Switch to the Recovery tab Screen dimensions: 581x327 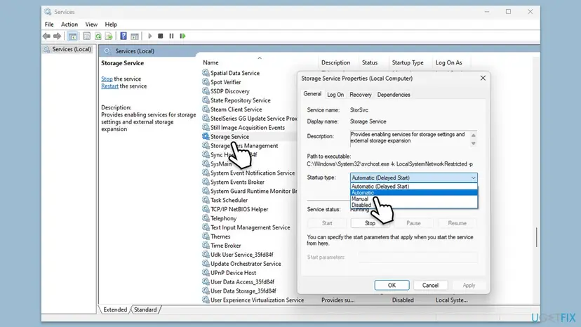pyautogui.click(x=361, y=95)
